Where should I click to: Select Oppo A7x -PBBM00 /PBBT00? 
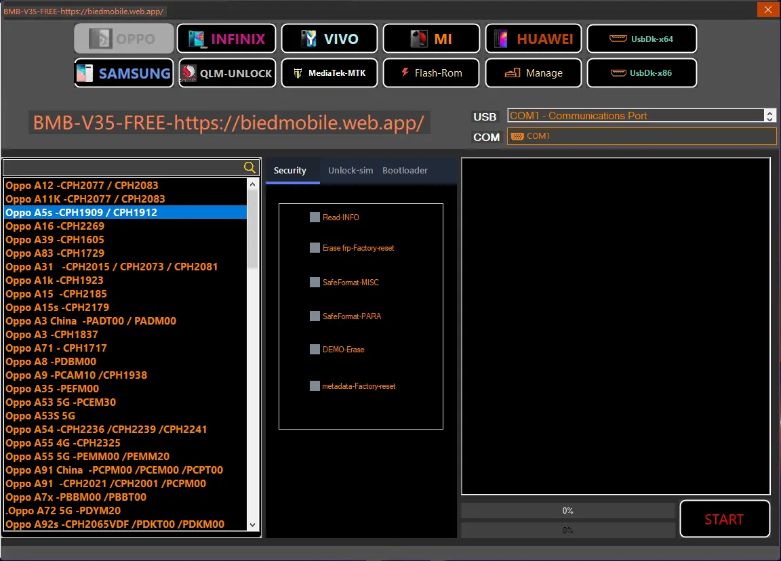(125, 497)
